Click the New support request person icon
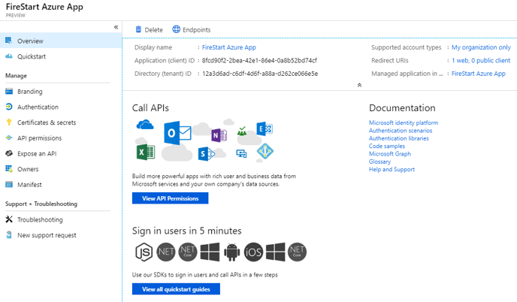This screenshot has height=302, width=517. tap(9, 234)
